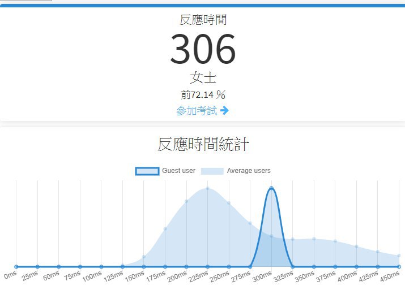Click the Average users data point at 175ms
Image resolution: width=405 pixels, height=290 pixels.
[165, 229]
